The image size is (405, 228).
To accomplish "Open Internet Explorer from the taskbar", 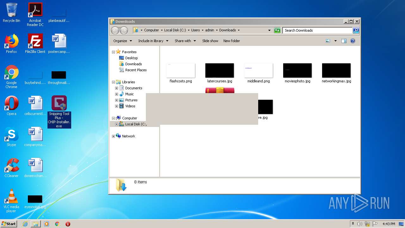I will (25, 224).
